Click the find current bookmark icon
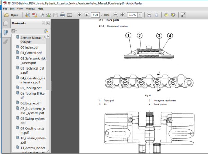 click(x=46, y=31)
